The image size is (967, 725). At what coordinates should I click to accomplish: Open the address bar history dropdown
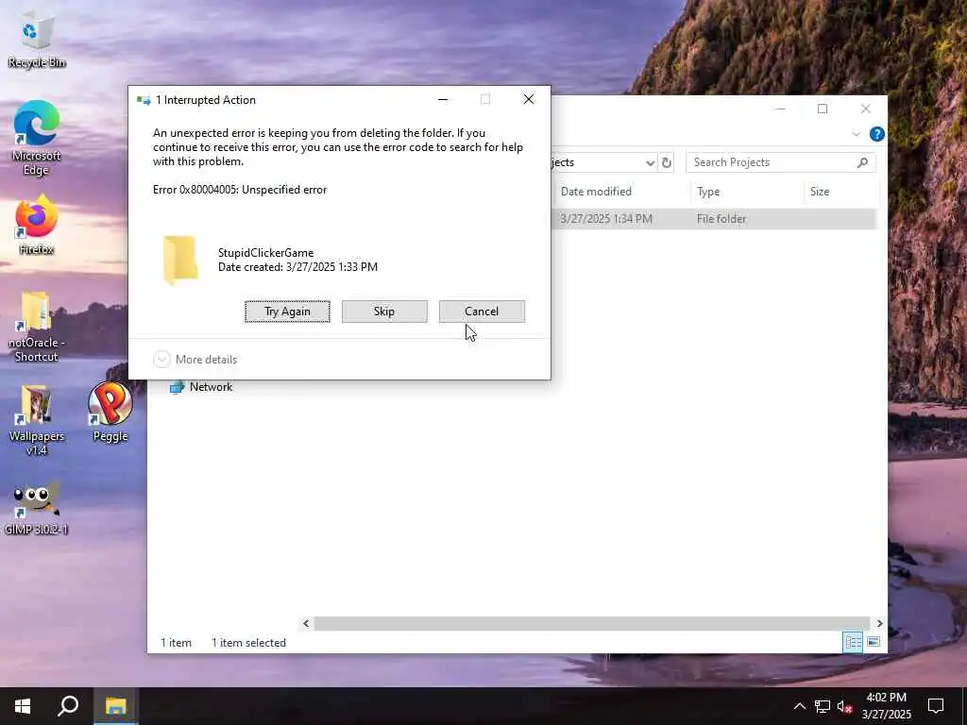point(650,162)
